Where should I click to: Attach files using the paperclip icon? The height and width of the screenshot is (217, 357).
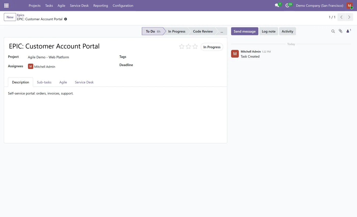pyautogui.click(x=340, y=31)
